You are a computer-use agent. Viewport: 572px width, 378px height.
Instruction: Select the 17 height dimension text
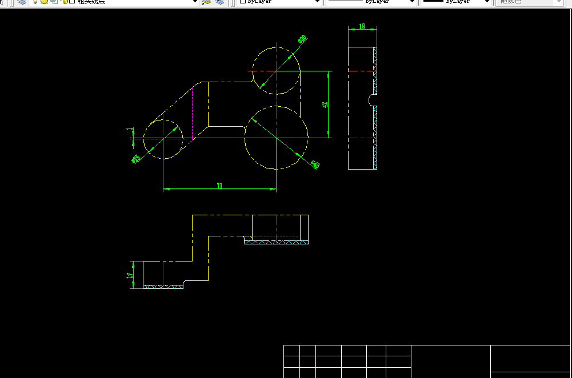tap(130, 276)
